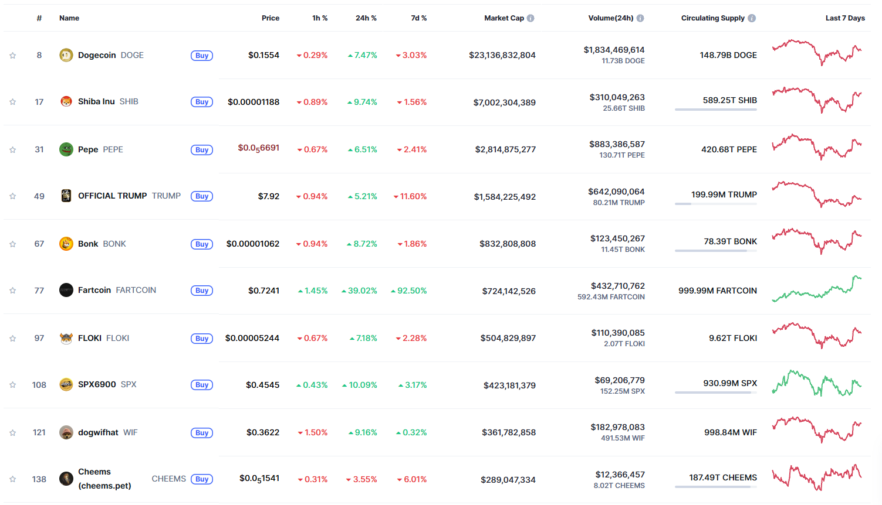
Task: Click the green Pepe frog logo
Action: 66,149
